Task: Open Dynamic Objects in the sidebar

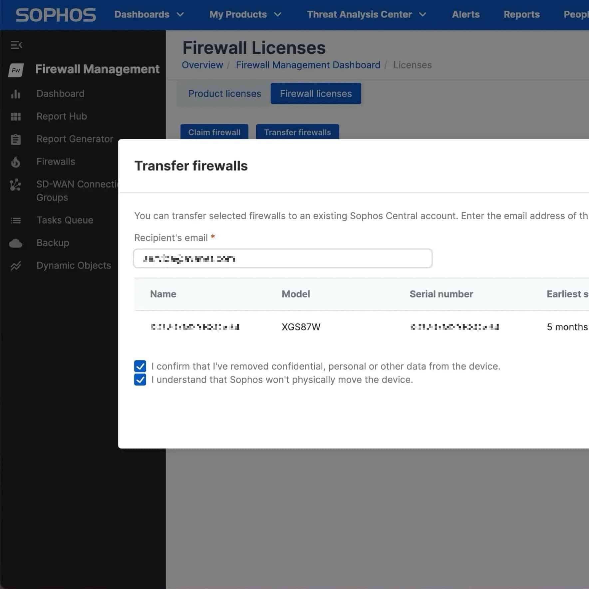Action: (74, 265)
